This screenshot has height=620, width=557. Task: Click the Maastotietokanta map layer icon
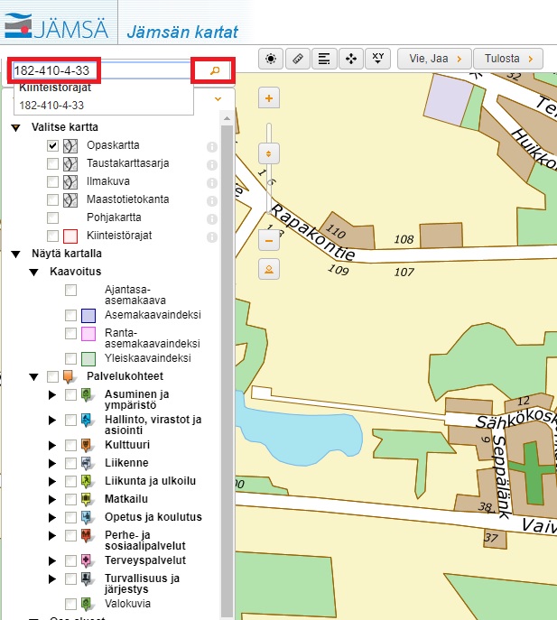[70, 200]
